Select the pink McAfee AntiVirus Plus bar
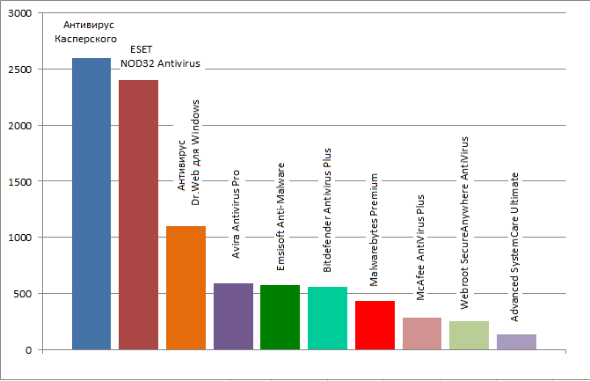The height and width of the screenshot is (381, 590). [422, 333]
